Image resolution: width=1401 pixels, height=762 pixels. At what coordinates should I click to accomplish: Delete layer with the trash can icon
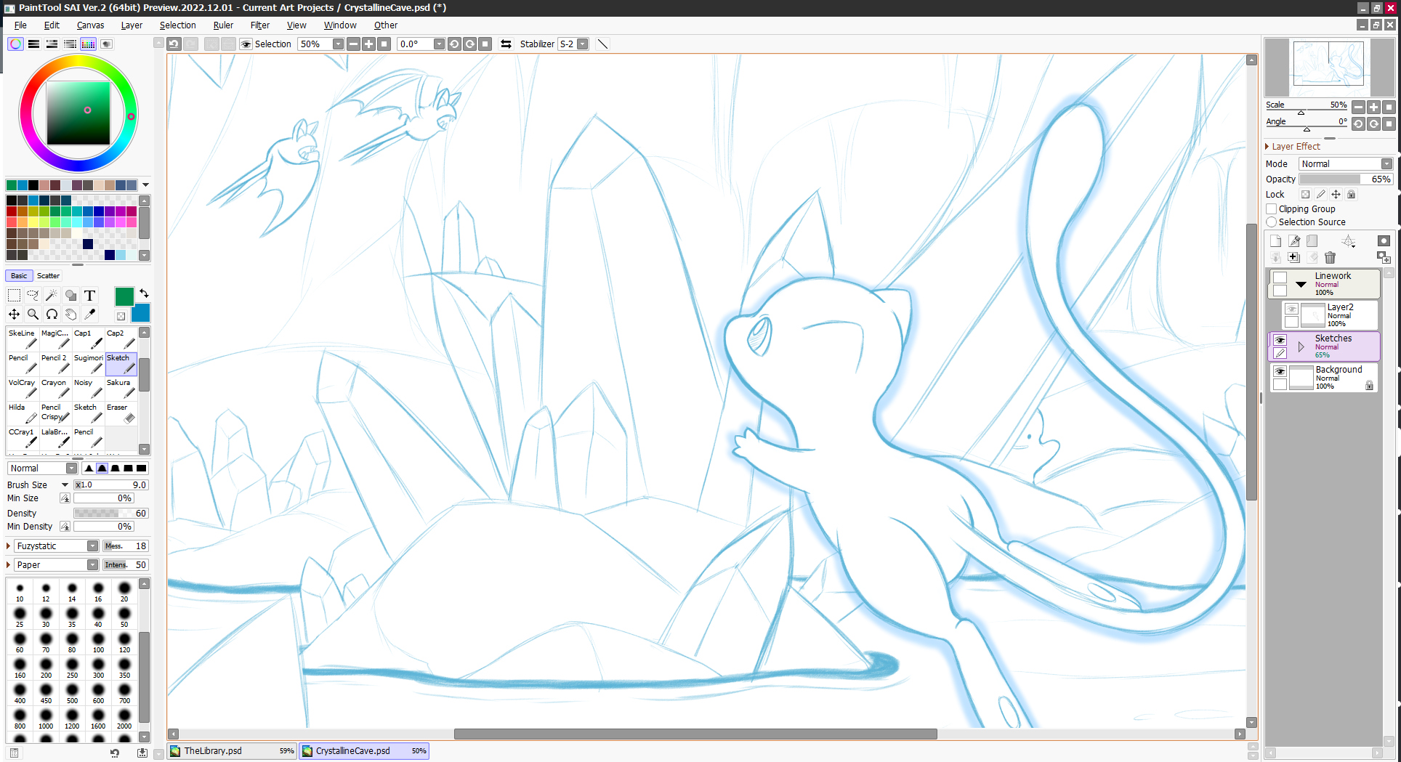[1330, 257]
